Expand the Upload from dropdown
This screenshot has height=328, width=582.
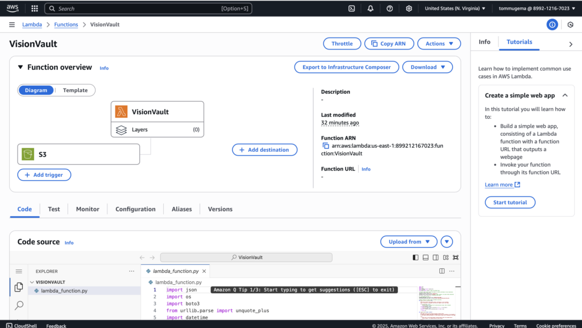click(409, 242)
